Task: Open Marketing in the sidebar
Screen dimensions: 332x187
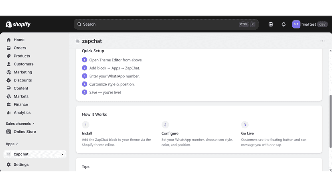Action: coord(23,72)
